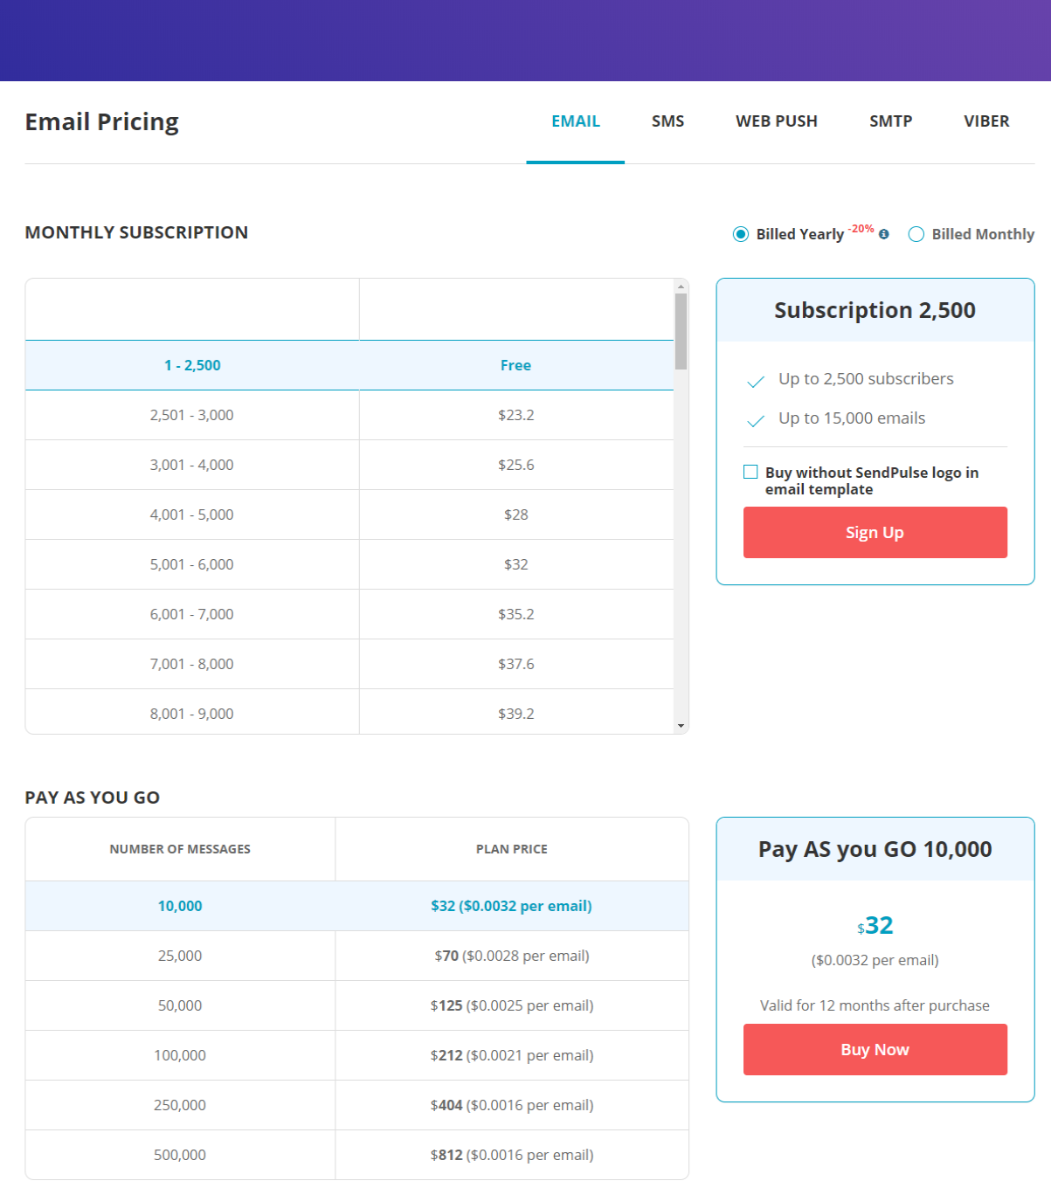
Task: Select the Billed Monthly radio option
Action: 916,234
